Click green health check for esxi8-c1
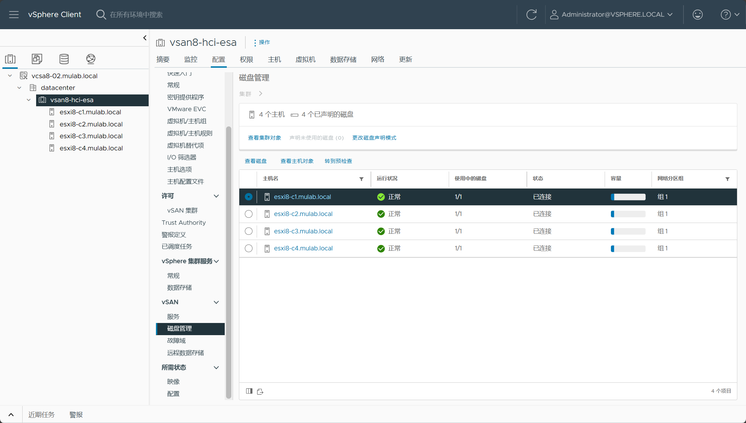Viewport: 746px width, 423px height. tap(381, 197)
